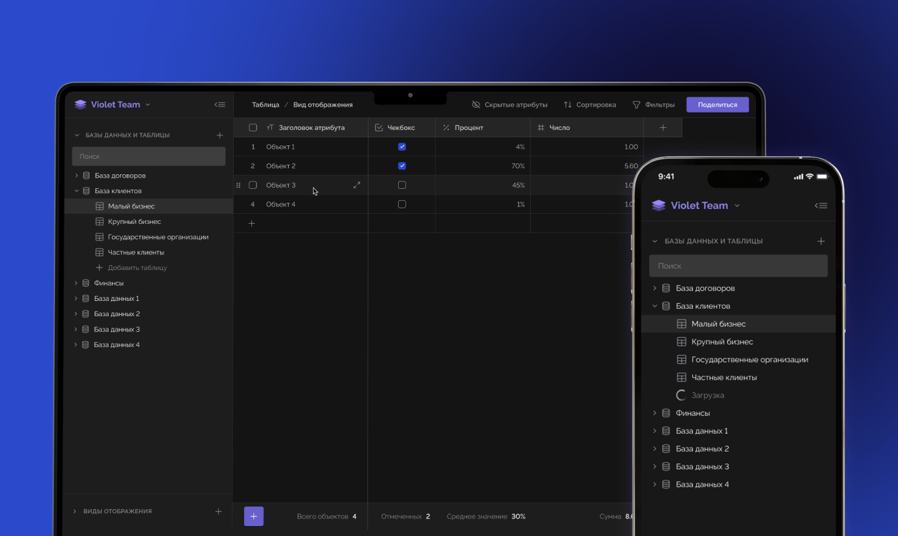Image resolution: width=898 pixels, height=536 pixels.
Task: Expand the Виды отображения section
Action: [x=74, y=511]
